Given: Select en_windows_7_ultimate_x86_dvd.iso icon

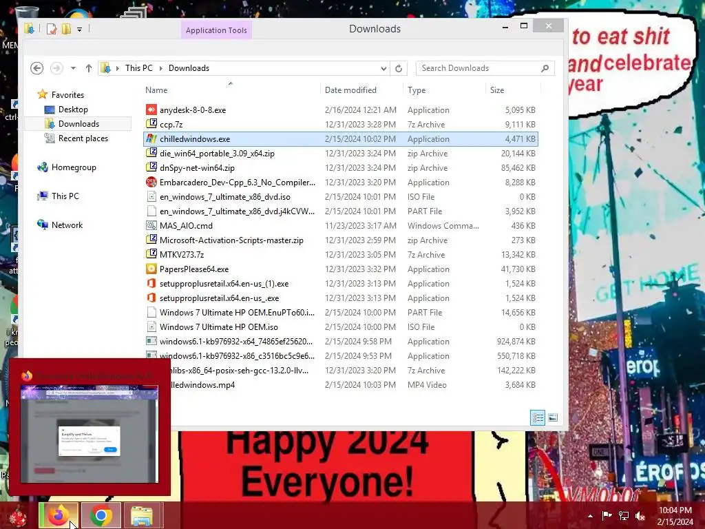Looking at the screenshot, I should 151,196.
